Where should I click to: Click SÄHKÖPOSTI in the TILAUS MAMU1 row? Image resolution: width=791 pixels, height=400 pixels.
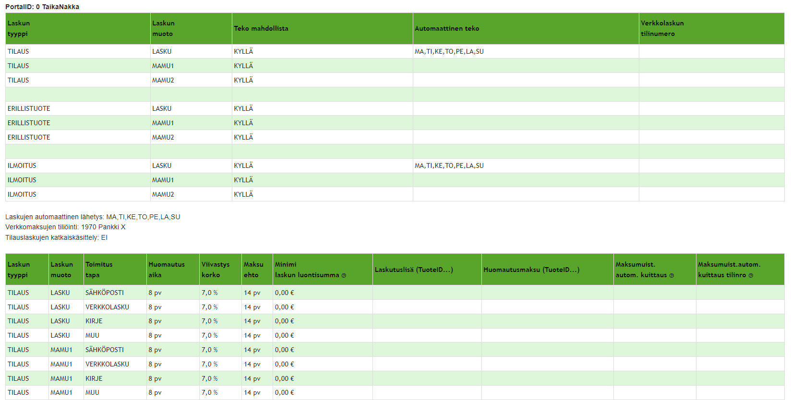pos(105,350)
